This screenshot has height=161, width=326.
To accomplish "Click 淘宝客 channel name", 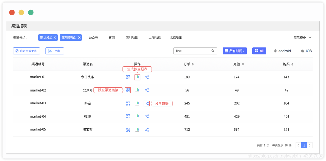I will [88, 130].
